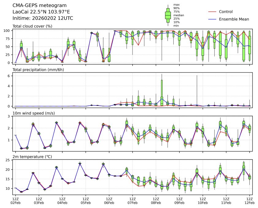Click the 12Z 07Feb x-axis label

click(x=133, y=201)
